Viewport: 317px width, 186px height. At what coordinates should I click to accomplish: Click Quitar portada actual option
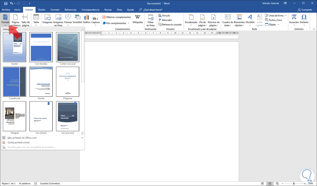(x=21, y=142)
